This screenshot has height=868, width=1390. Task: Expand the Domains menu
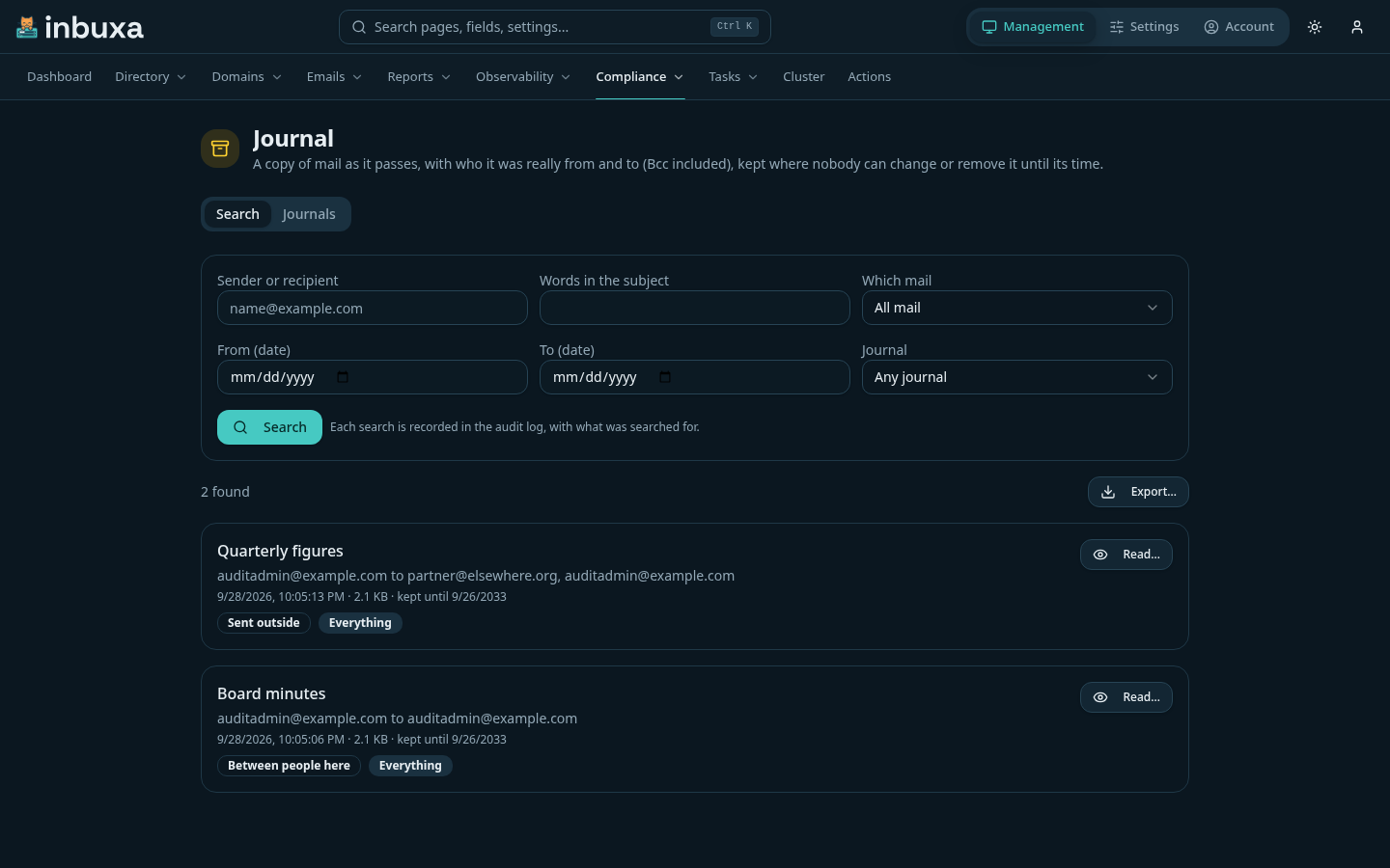coord(247,77)
